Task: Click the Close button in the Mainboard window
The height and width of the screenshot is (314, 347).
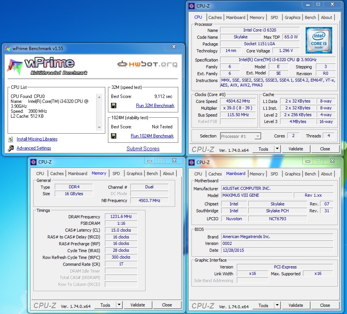Action: 325,306
